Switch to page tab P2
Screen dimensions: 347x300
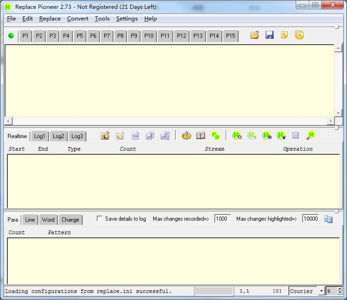39,36
